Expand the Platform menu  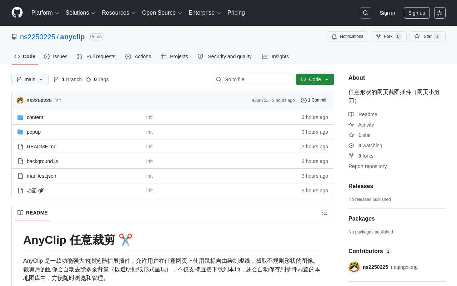pyautogui.click(x=45, y=13)
